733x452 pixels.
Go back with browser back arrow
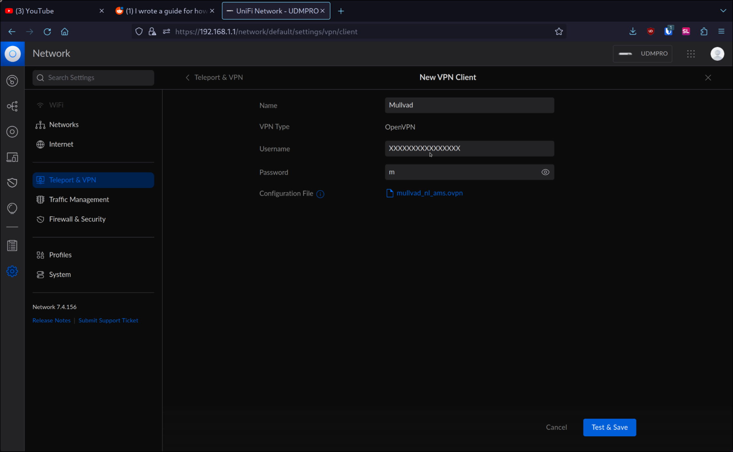[x=12, y=32]
